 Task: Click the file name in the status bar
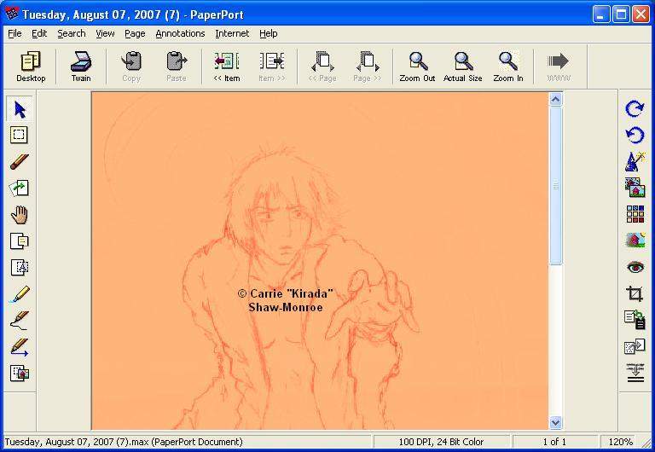coord(124,442)
